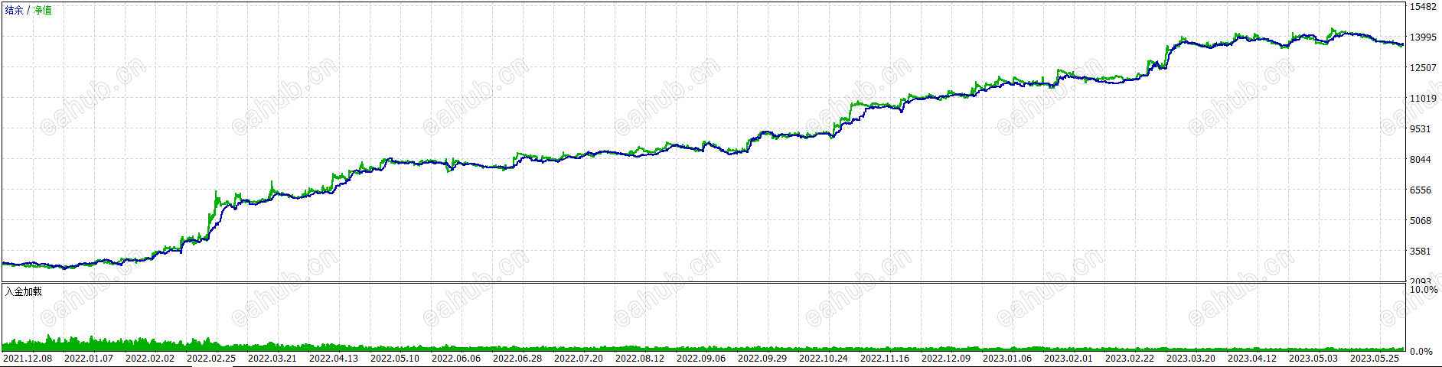Click the 2022.07.20 date label
The image size is (1442, 367).
pos(579,359)
